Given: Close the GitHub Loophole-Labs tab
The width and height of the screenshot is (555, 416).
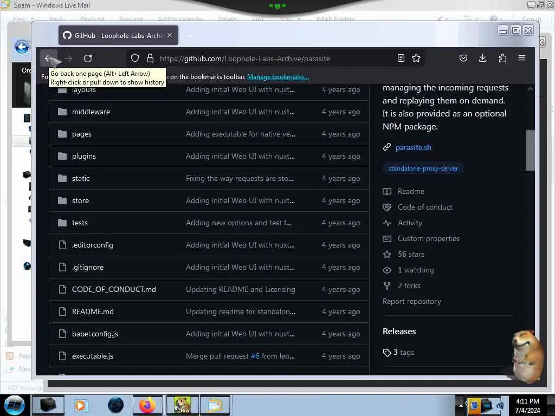Looking at the screenshot, I should tap(170, 35).
